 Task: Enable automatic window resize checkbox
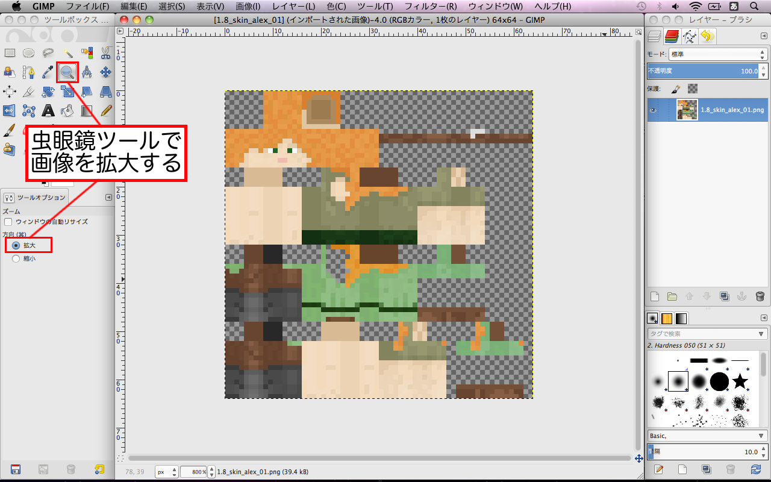pyautogui.click(x=8, y=222)
